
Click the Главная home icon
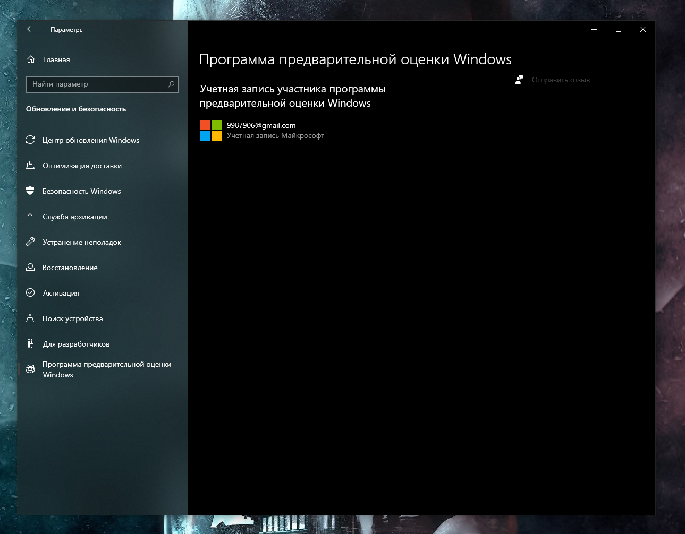(31, 59)
